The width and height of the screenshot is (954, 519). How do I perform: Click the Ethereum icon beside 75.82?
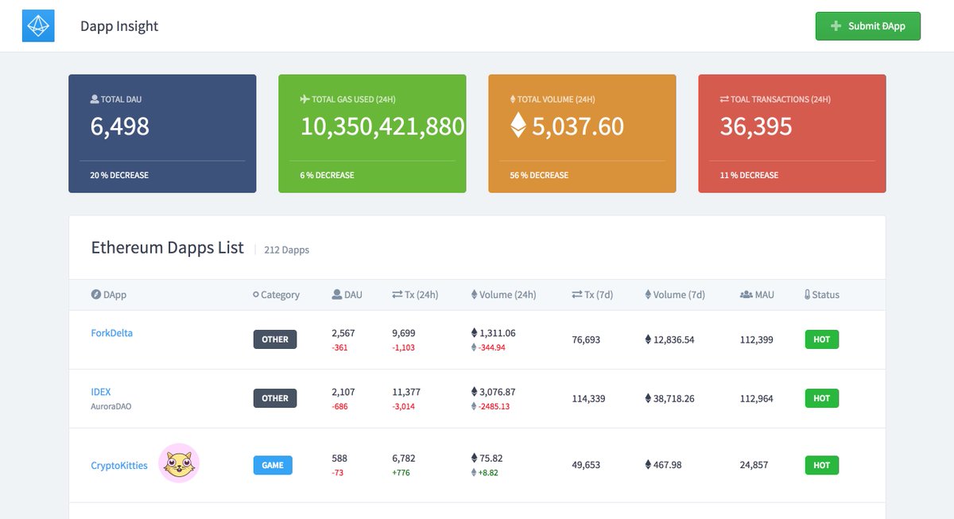click(x=475, y=459)
